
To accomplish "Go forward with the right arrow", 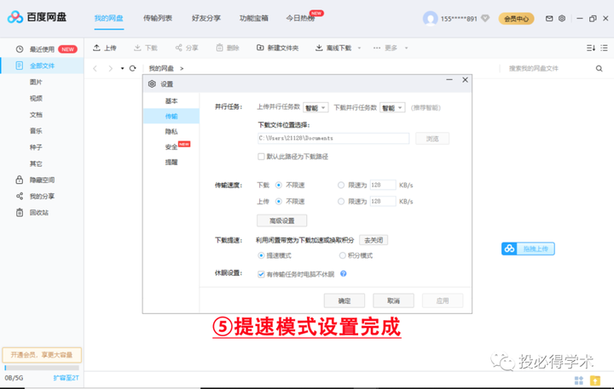I will coord(110,68).
